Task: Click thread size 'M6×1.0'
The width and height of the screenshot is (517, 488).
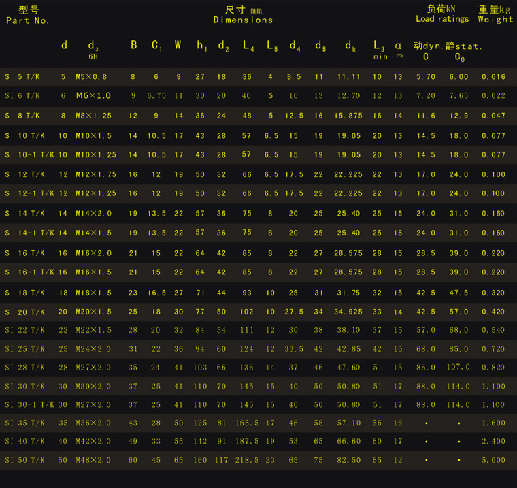Action: 93,96
